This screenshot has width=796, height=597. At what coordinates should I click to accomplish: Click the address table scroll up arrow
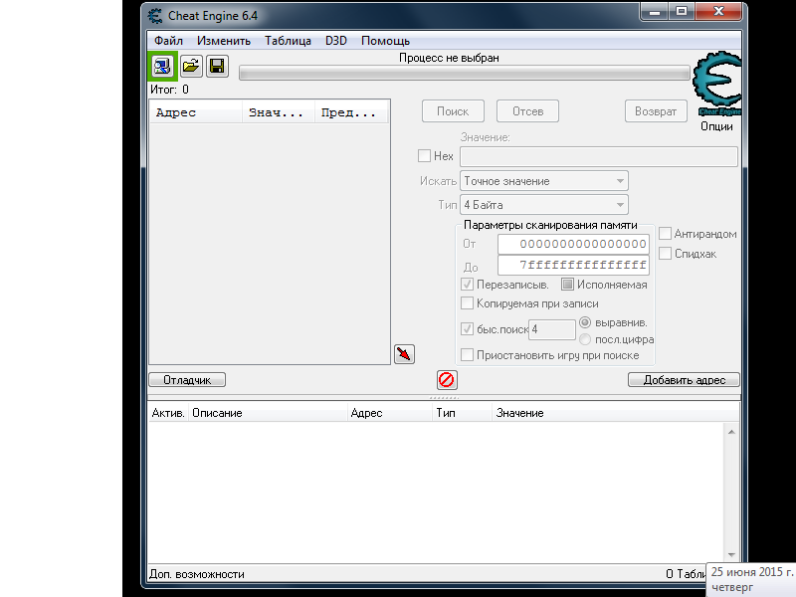731,432
